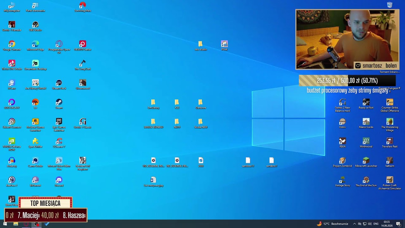This screenshot has width=405, height=228.
Task: Select the Stream Deck icon
Action: point(59,85)
